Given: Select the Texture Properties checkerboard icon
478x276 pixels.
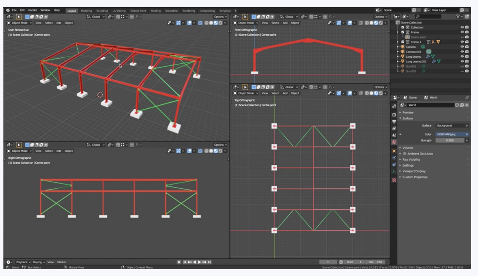Looking at the screenshot, I should coord(394,180).
